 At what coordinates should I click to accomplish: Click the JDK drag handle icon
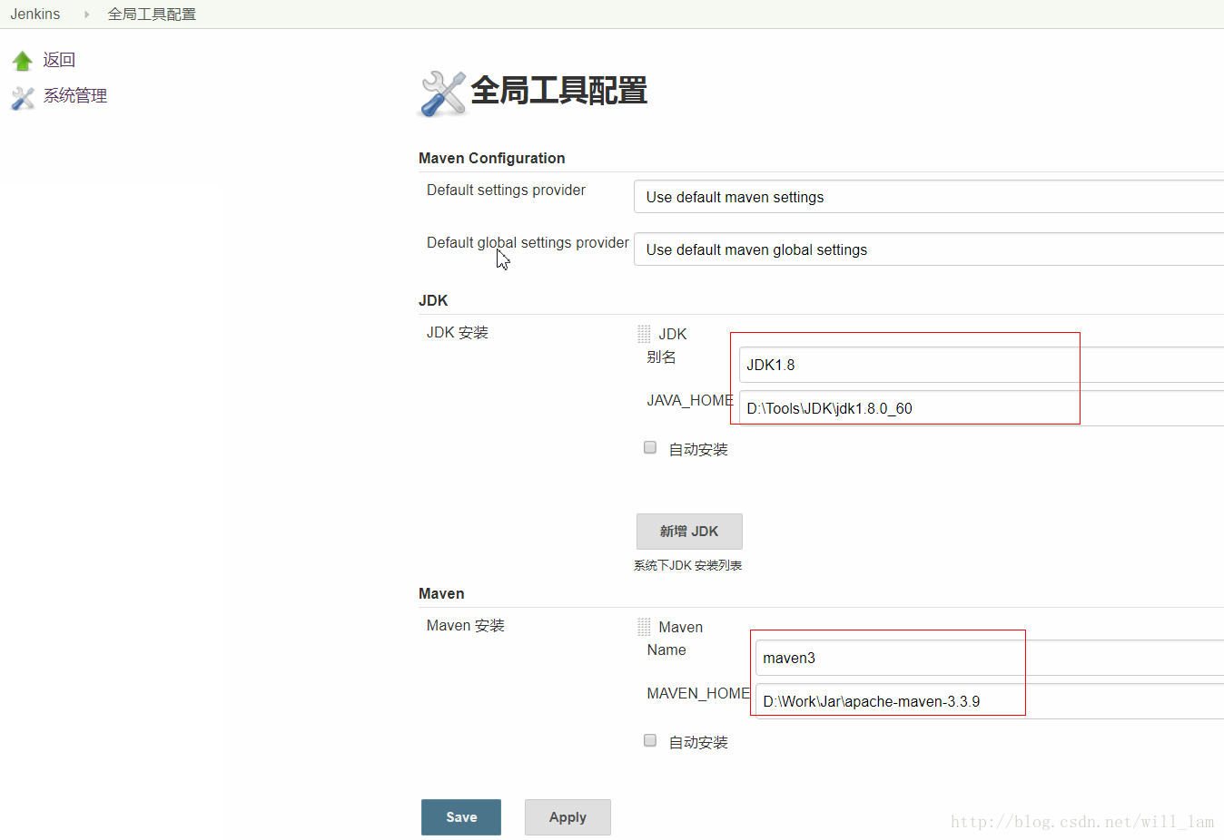pos(644,334)
